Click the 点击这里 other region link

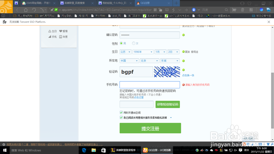point(139,97)
